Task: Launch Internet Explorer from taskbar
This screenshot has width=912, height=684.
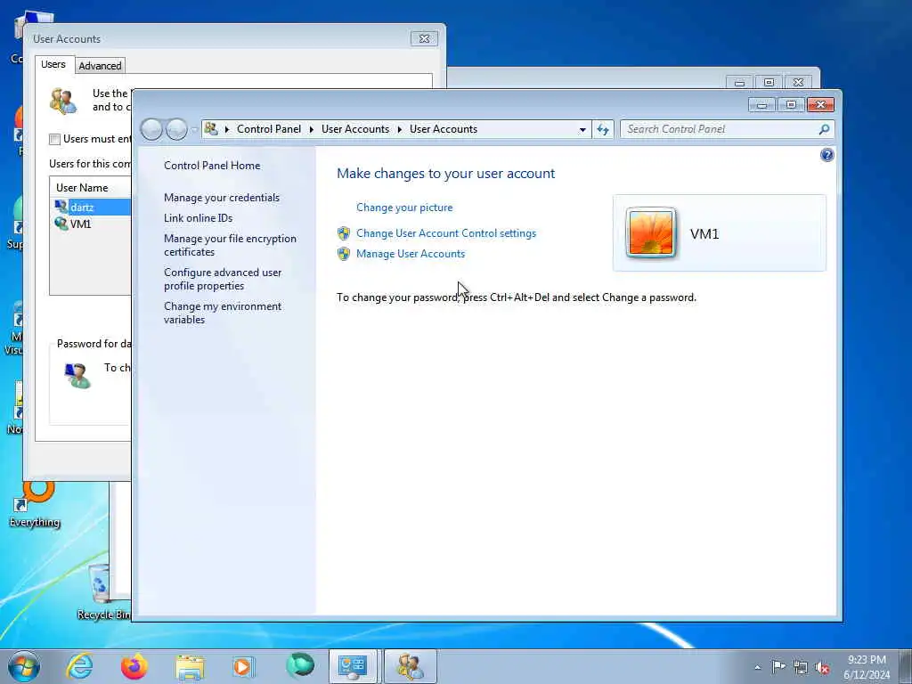Action: (79, 666)
